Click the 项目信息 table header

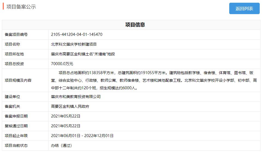pyautogui.click(x=131, y=25)
